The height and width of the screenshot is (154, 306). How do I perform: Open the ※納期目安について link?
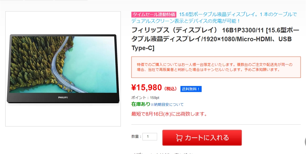(x=167, y=105)
